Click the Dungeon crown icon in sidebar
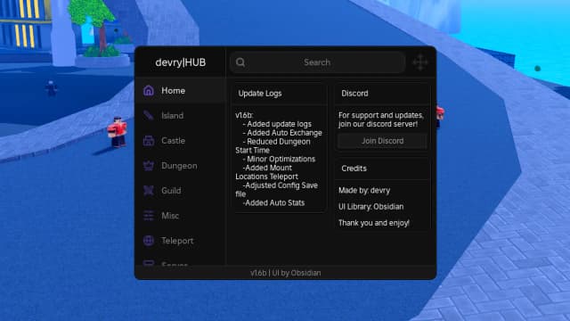 coord(149,166)
